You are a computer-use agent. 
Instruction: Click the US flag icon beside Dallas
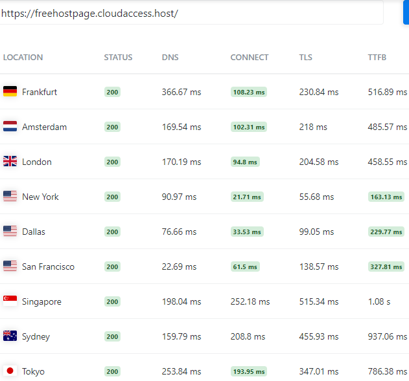[10, 232]
